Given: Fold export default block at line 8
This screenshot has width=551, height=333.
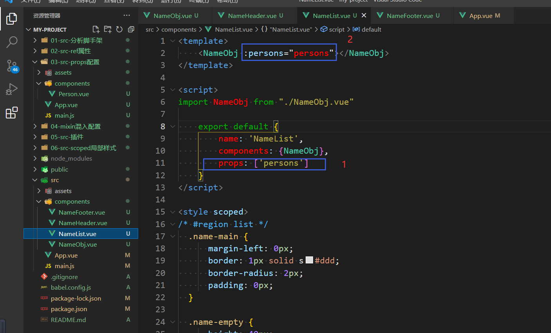Looking at the screenshot, I should pos(173,126).
